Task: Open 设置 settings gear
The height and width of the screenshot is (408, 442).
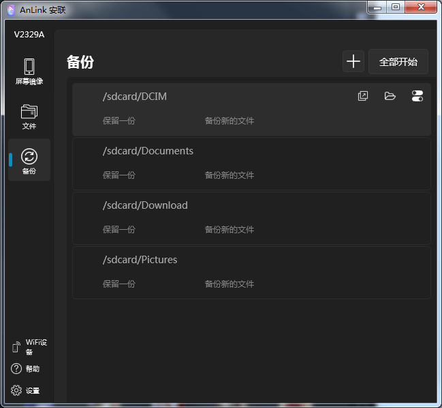Action: coord(26,390)
